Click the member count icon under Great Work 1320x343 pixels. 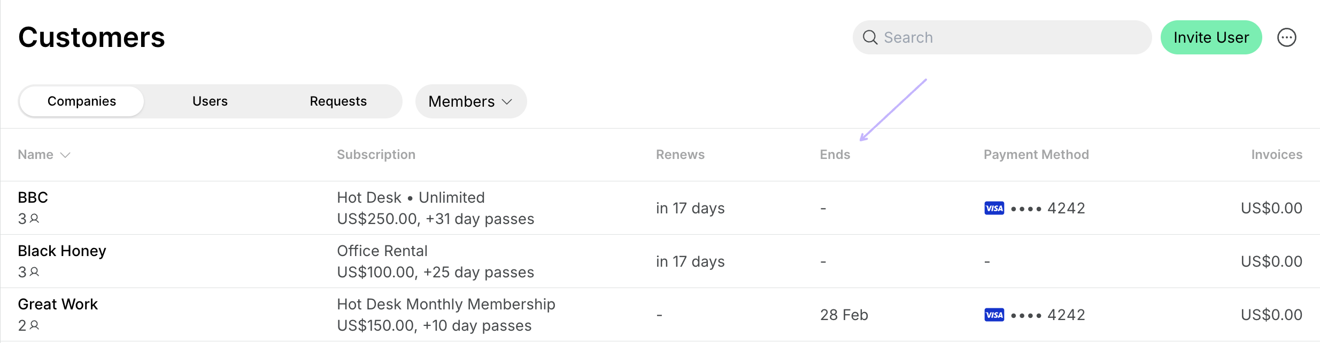(x=34, y=325)
